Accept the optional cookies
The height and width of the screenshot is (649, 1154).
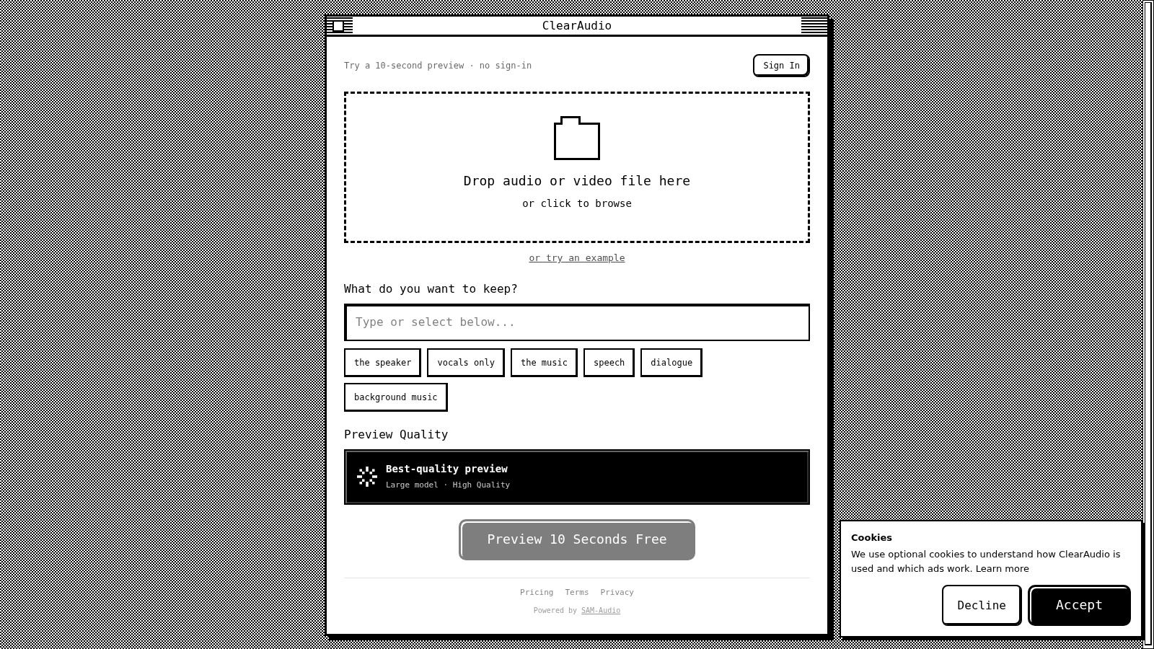coord(1079,605)
